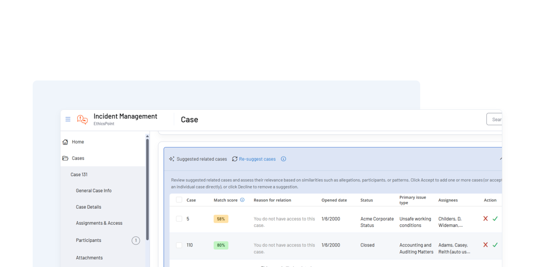Click the Case page title
The height and width of the screenshot is (267, 535).
[189, 119]
